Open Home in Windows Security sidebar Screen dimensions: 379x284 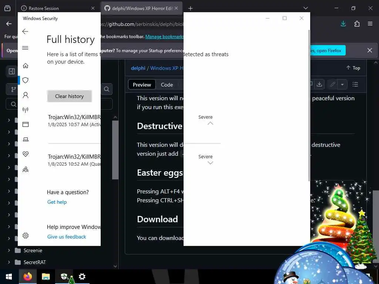pyautogui.click(x=26, y=66)
